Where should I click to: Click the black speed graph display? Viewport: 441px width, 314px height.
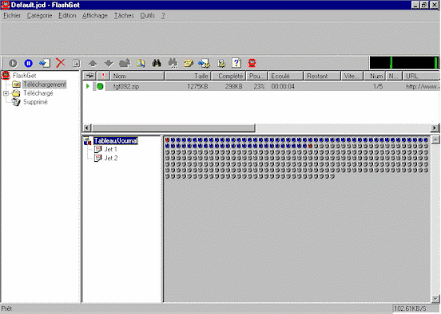click(404, 63)
